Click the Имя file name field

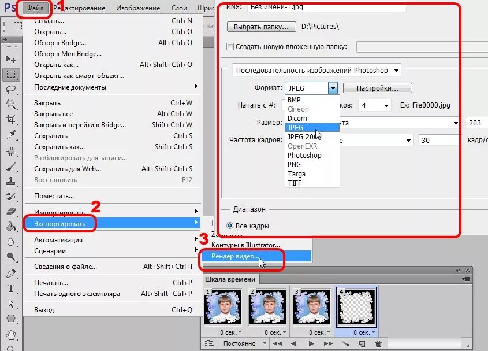click(x=326, y=7)
